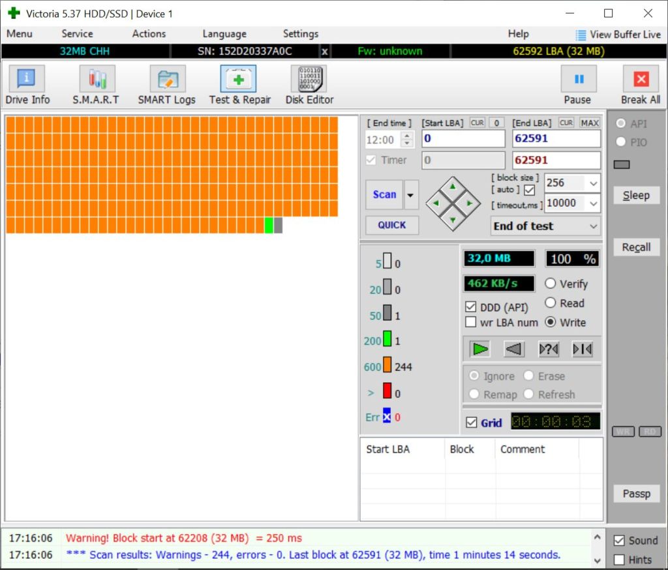Uncheck the DDD (API) checkbox

point(471,307)
